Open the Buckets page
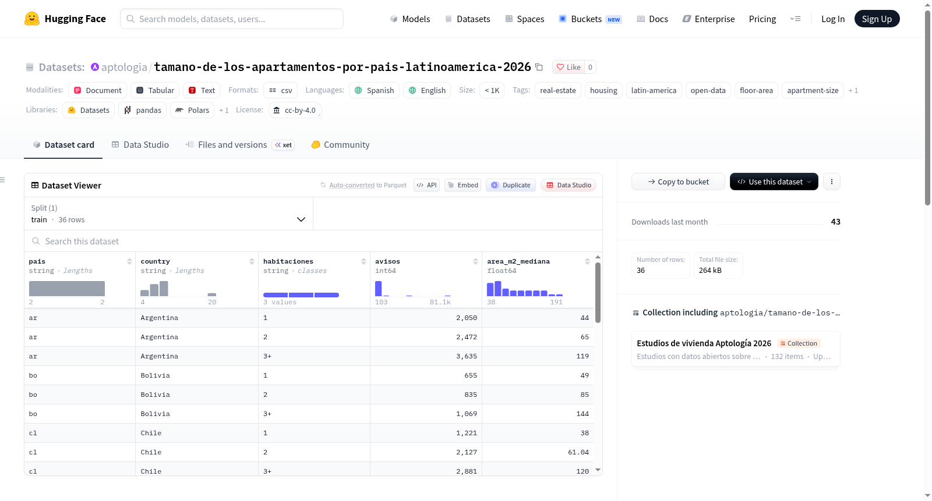The height and width of the screenshot is (501, 932). 590,19
